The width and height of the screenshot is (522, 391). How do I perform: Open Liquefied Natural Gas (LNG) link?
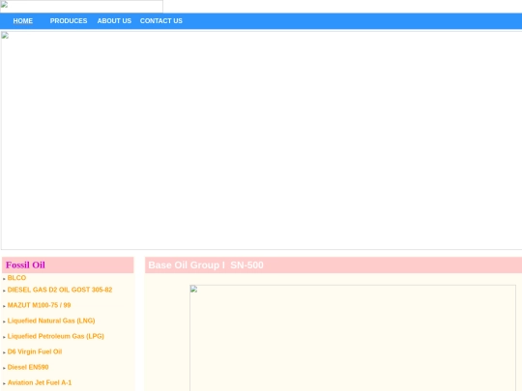(x=51, y=321)
